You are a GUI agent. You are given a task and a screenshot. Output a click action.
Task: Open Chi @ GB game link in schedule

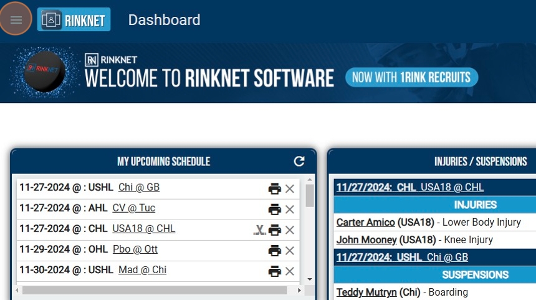point(139,188)
